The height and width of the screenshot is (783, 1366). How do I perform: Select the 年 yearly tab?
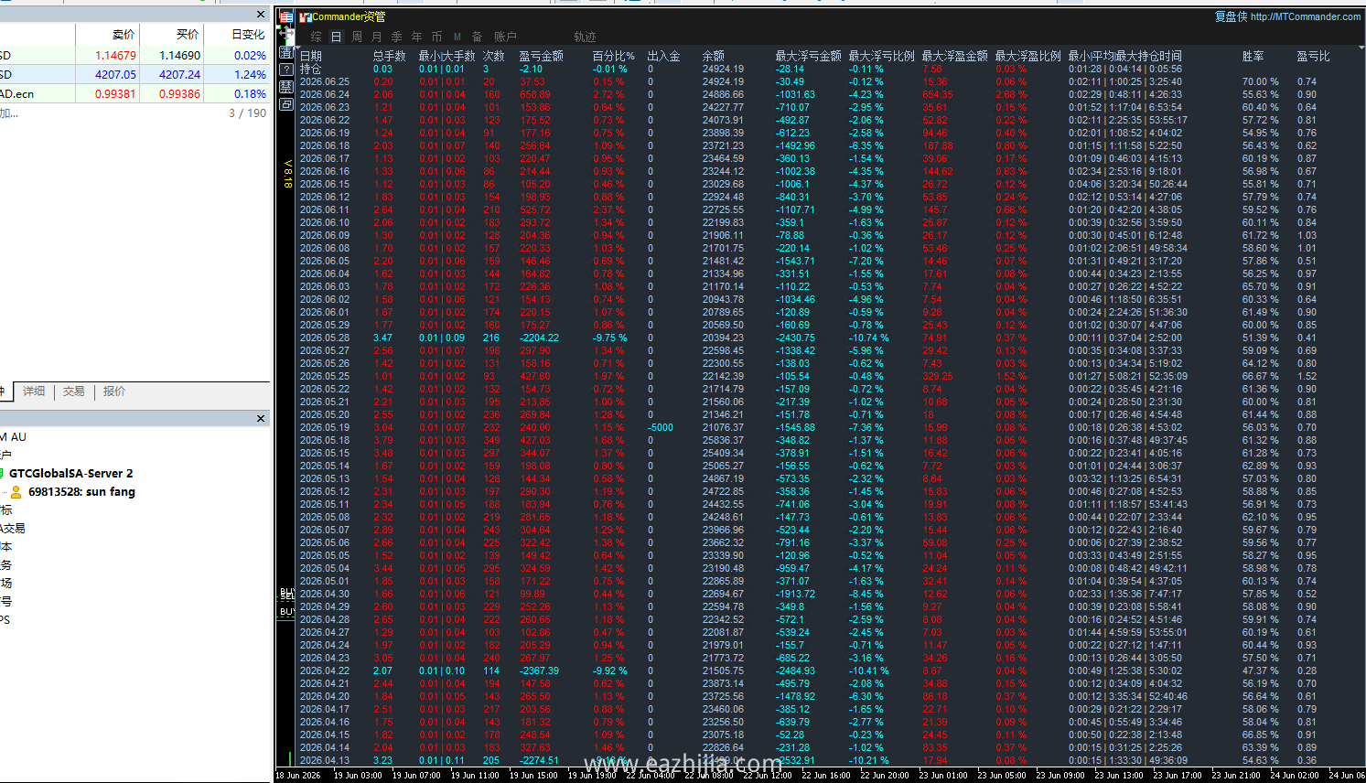point(417,37)
